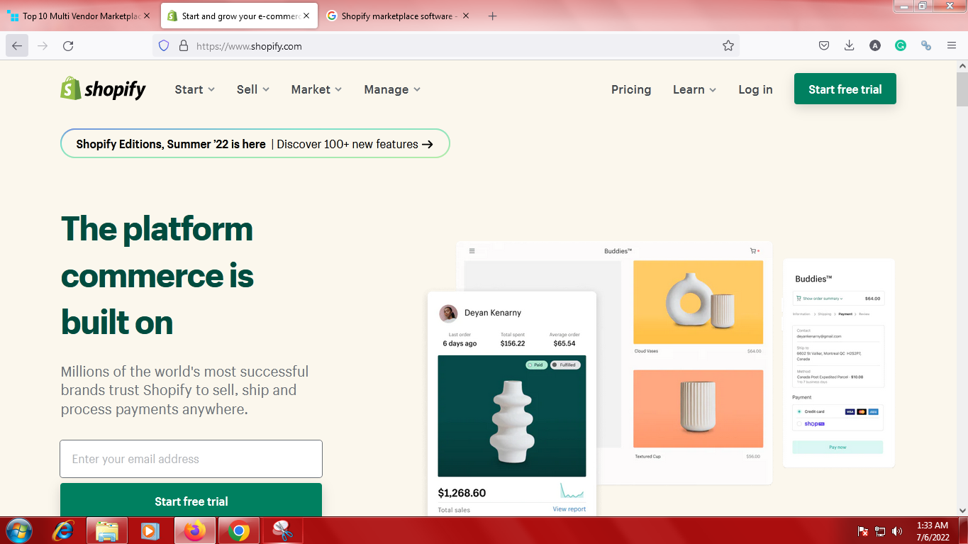Viewport: 968px width, 544px height.
Task: Click the $1,268.60 total sales value
Action: click(x=462, y=493)
